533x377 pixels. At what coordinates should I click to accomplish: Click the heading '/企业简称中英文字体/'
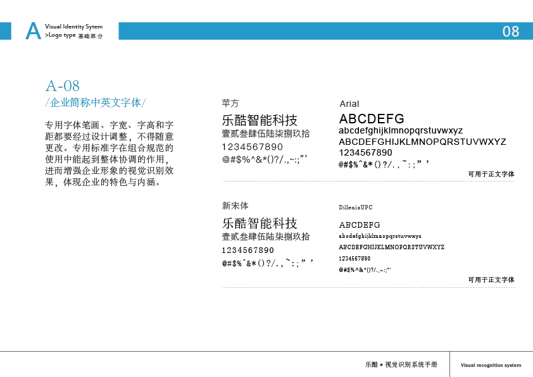click(x=96, y=102)
